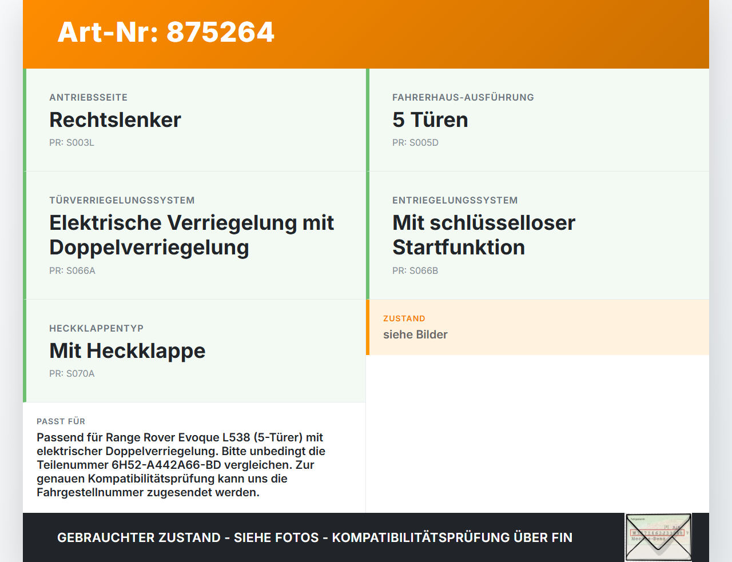Click PR code S003L

coord(71,143)
